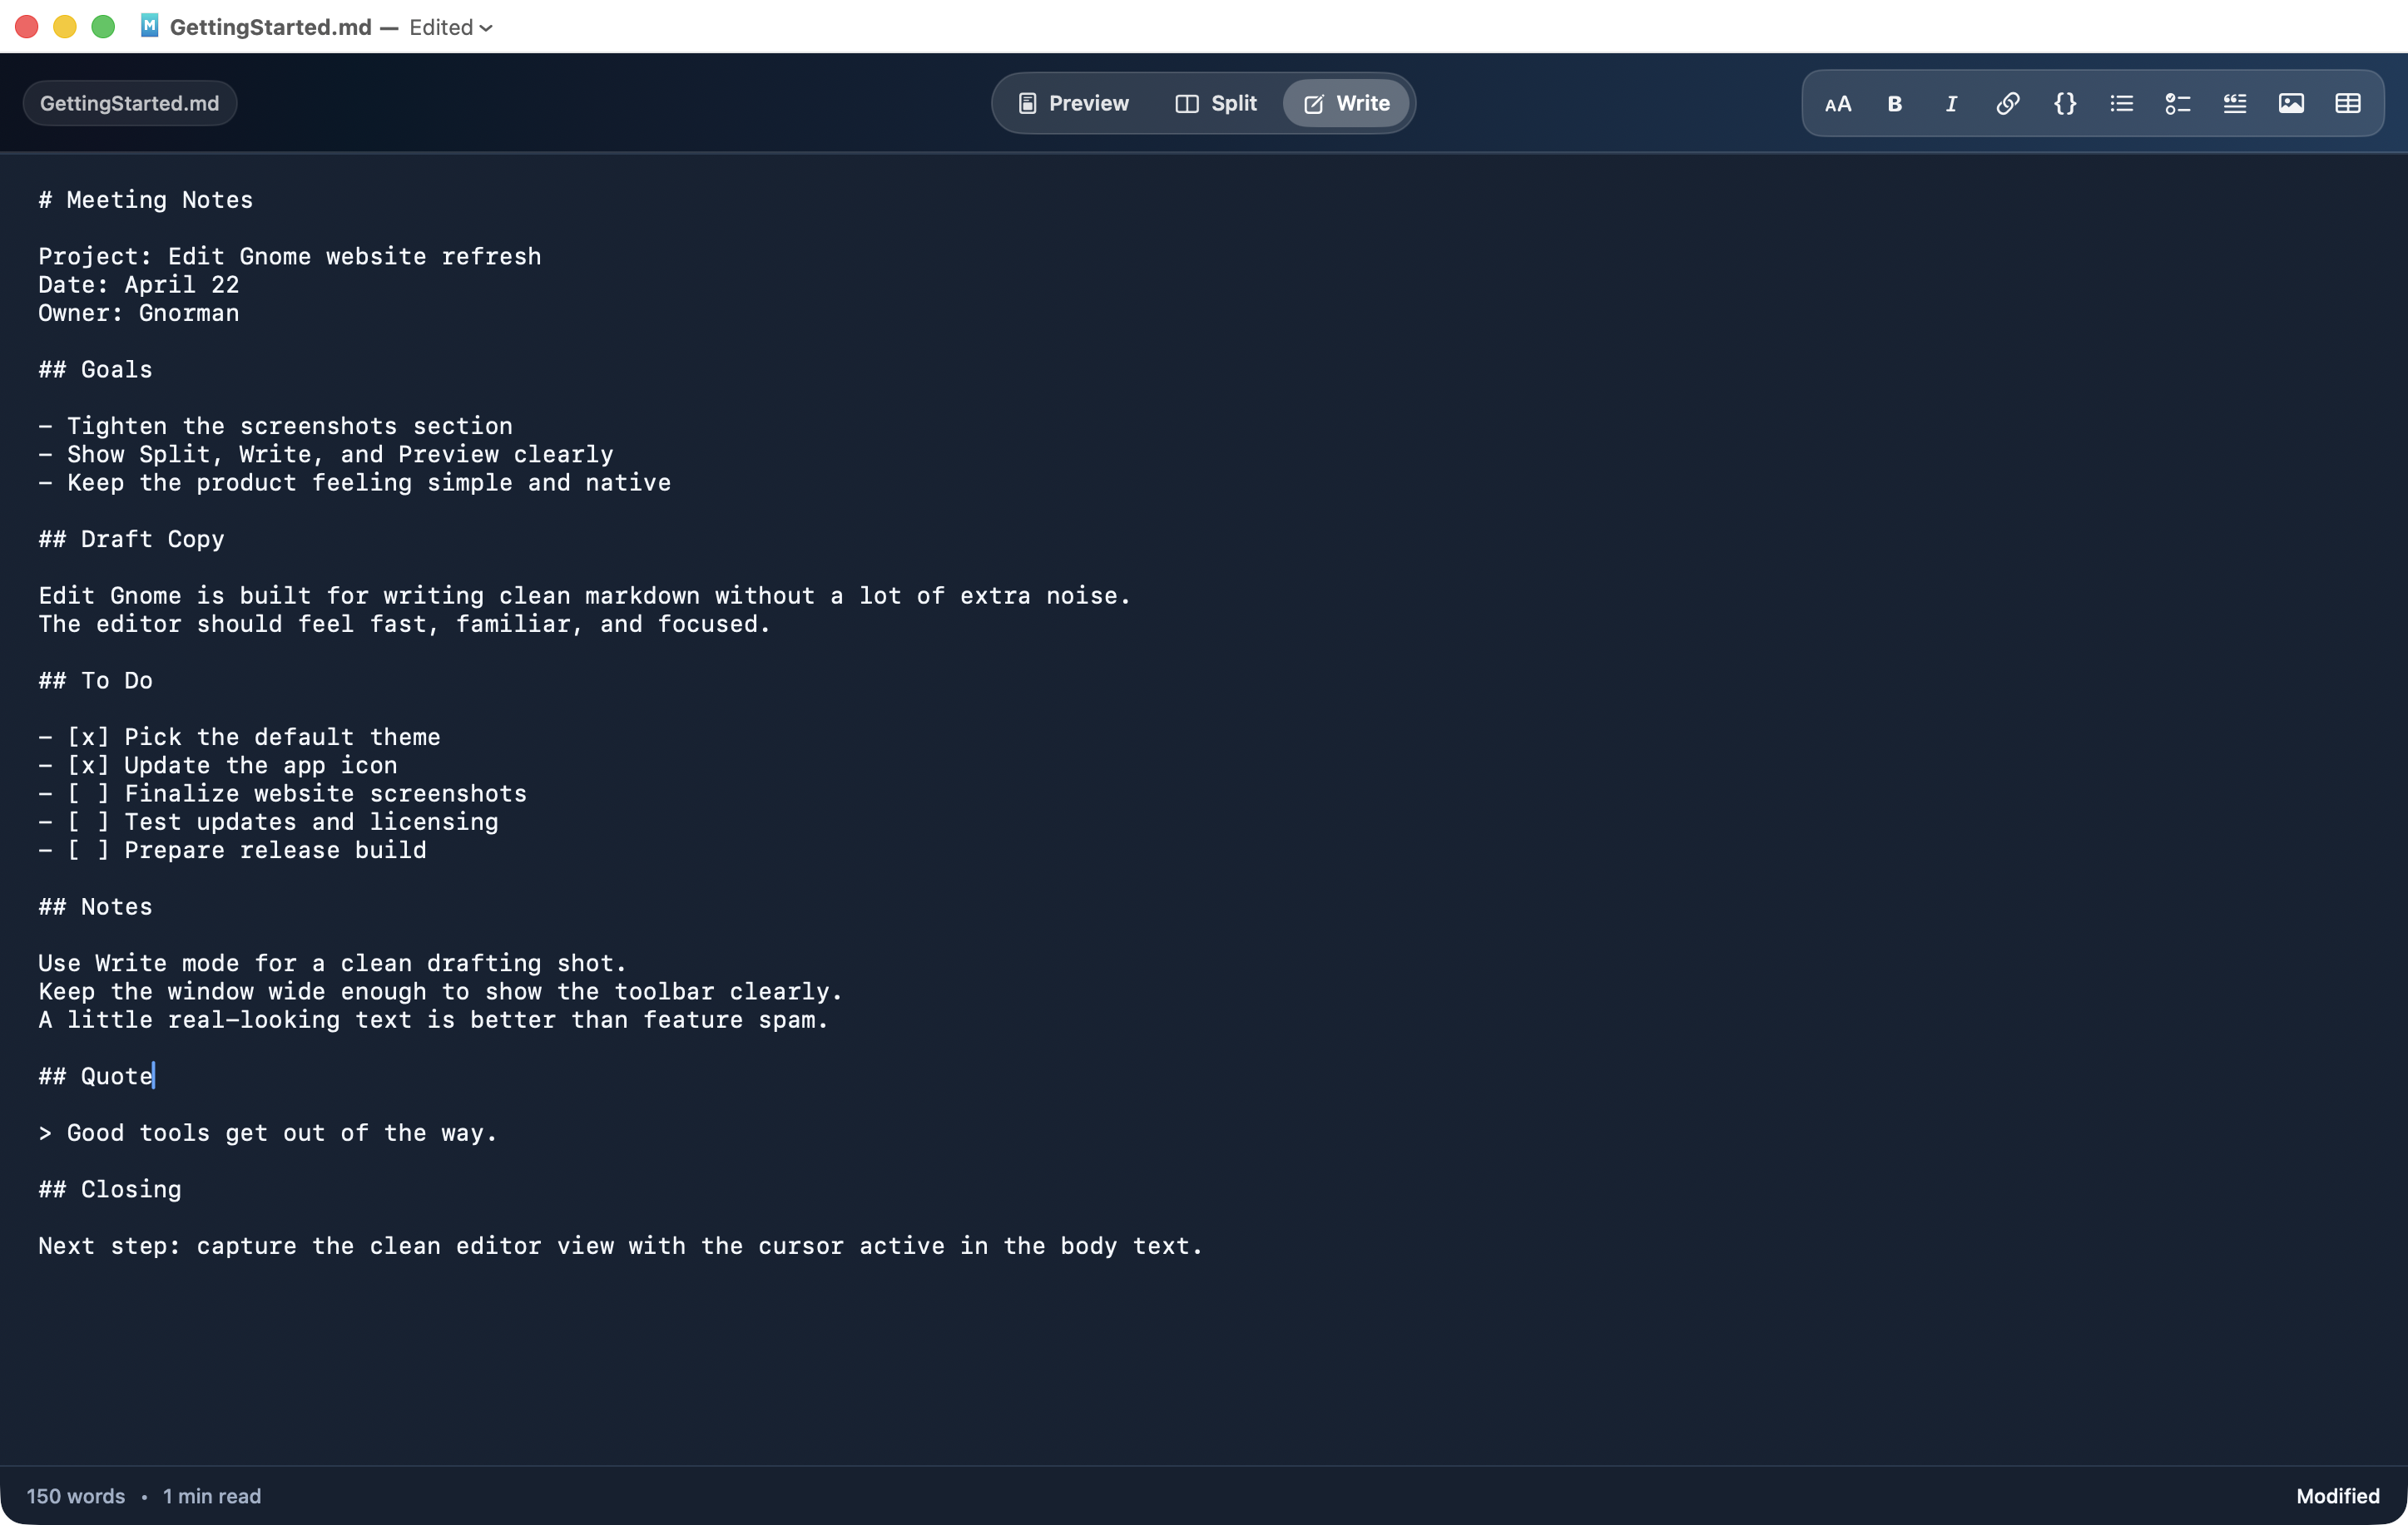Click the GettingStarted.md file pill
Image resolution: width=2408 pixels, height=1525 pixels.
[129, 104]
